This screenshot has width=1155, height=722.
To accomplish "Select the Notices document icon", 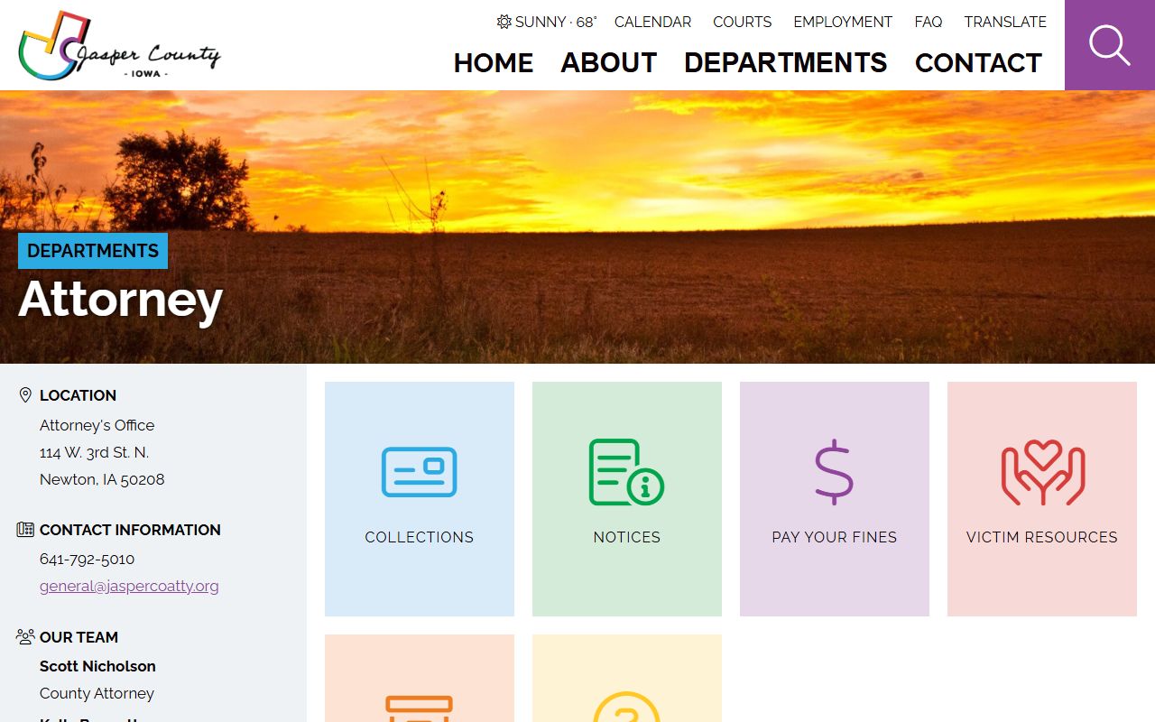I will pos(626,472).
